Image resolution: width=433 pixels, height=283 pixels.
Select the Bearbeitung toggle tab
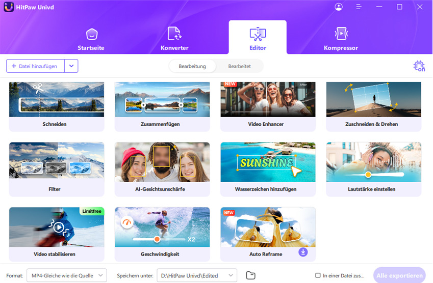pyautogui.click(x=192, y=66)
